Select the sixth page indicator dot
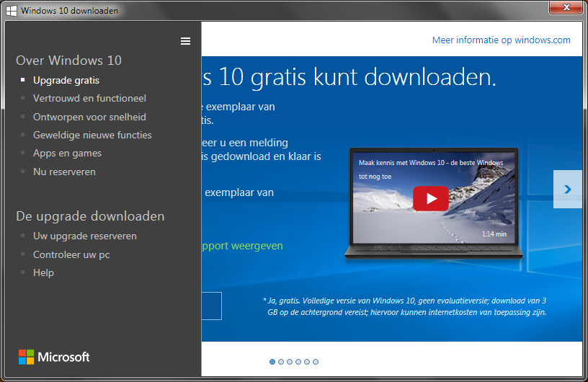 click(x=316, y=362)
